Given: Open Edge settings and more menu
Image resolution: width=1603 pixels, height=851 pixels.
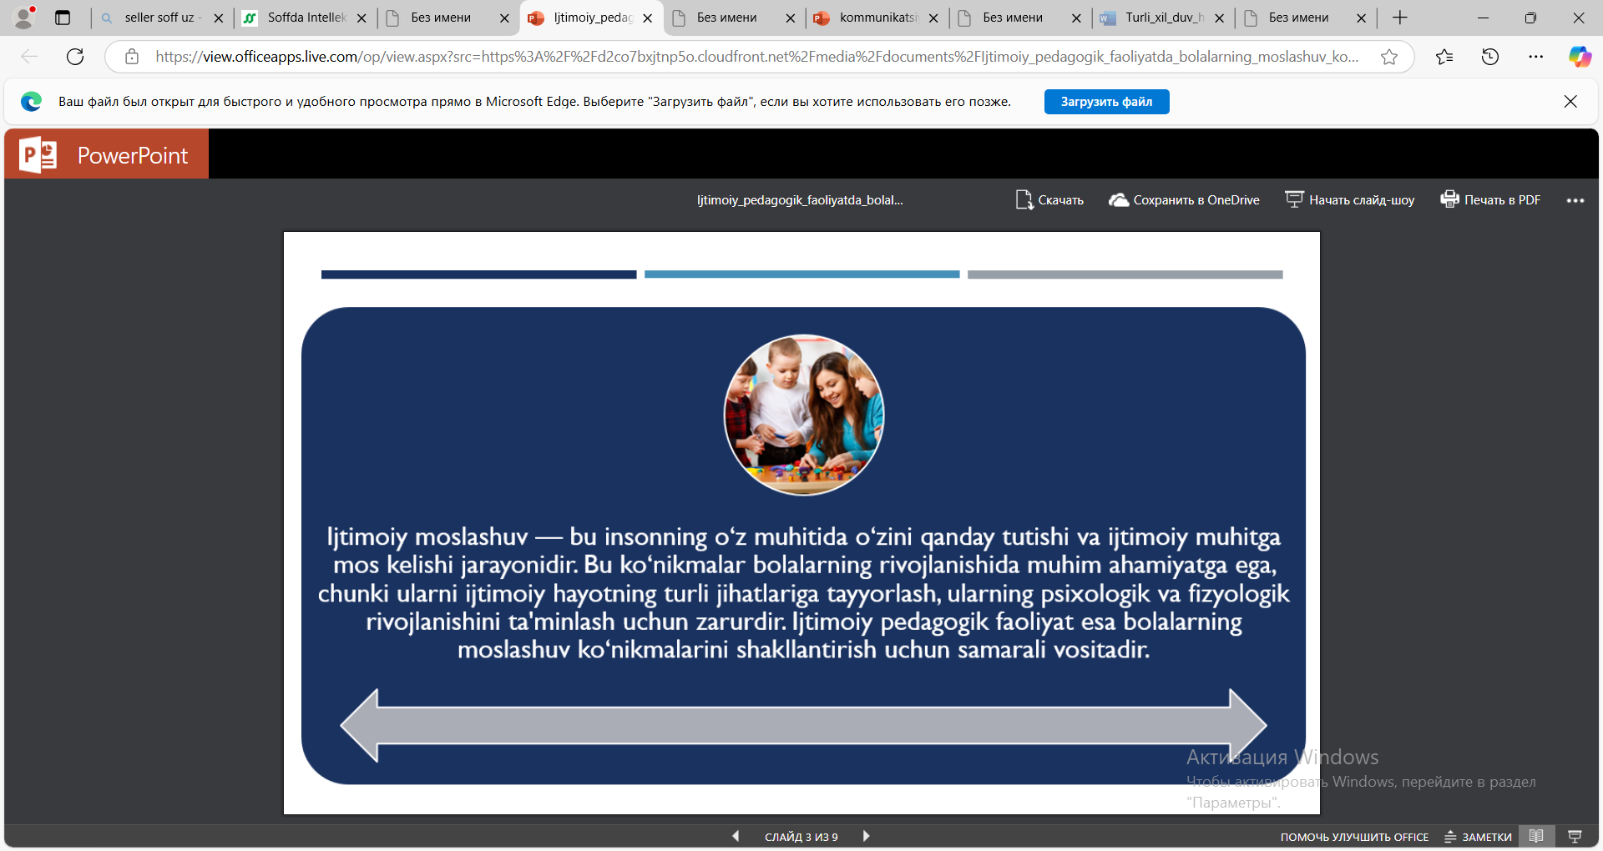Looking at the screenshot, I should pyautogui.click(x=1535, y=57).
